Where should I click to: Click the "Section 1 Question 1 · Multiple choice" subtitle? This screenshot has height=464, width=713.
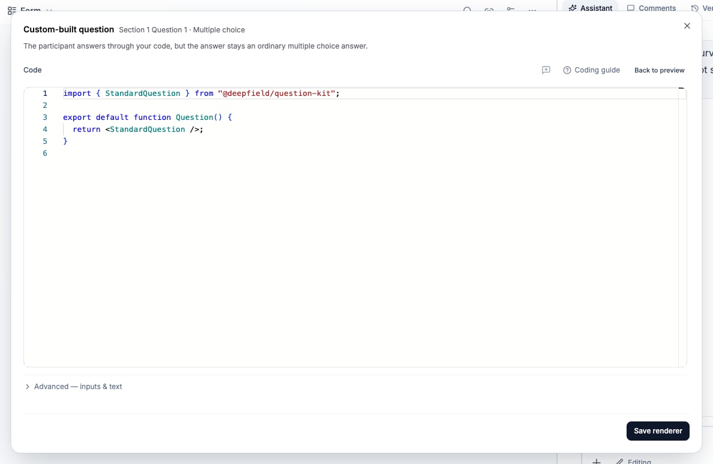click(182, 30)
